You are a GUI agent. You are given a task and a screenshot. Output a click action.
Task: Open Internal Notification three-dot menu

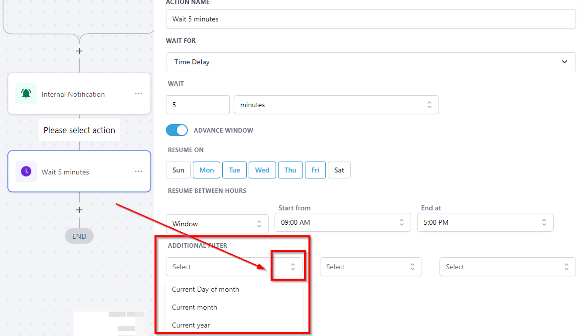pos(139,93)
